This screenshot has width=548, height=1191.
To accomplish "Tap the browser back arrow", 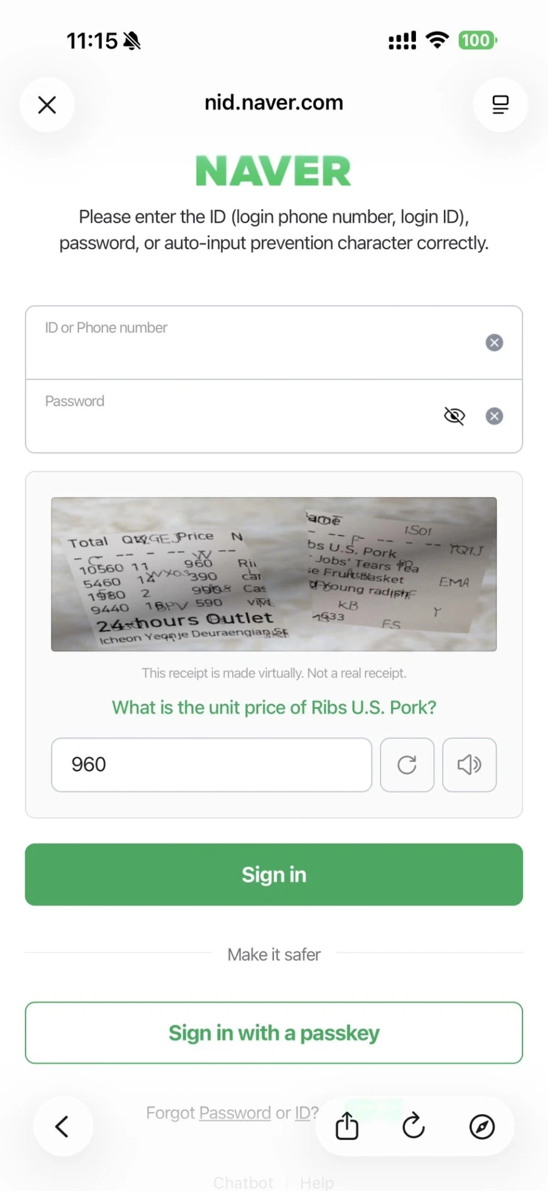I will [x=63, y=1126].
